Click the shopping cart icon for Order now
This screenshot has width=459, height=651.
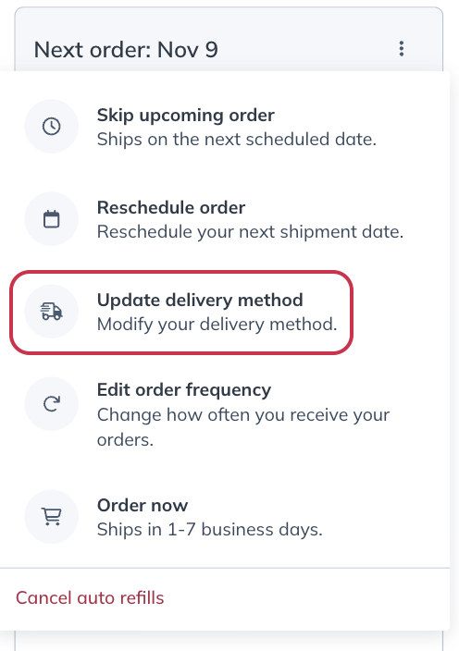coord(52,517)
